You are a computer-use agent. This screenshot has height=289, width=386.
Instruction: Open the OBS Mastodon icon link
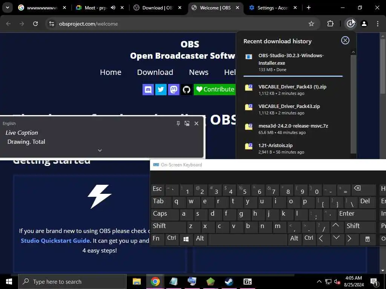[173, 90]
